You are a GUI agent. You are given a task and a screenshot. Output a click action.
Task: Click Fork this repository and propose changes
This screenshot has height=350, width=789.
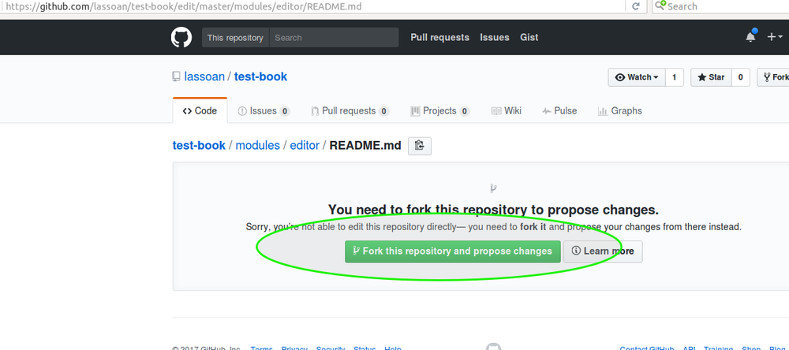click(453, 251)
